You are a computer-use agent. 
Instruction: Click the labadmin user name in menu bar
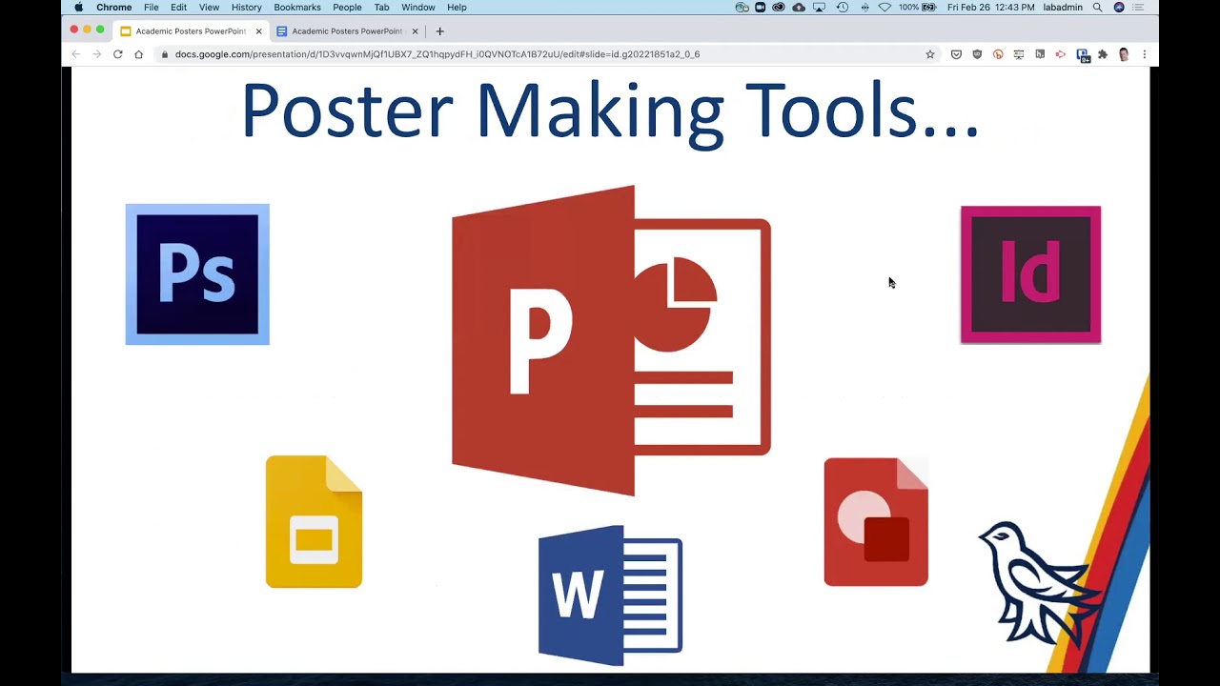(1063, 8)
